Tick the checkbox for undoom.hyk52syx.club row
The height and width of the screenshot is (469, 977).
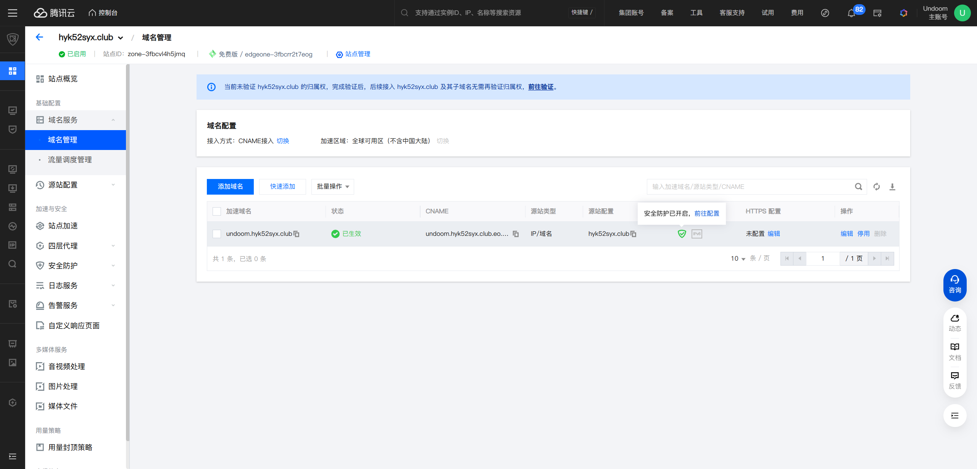pos(217,234)
